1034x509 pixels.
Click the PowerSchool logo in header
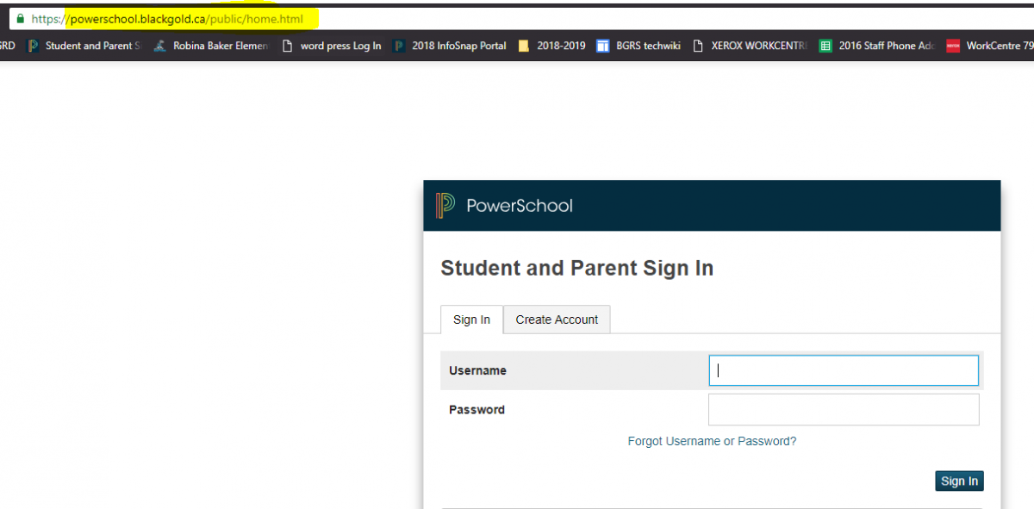[x=445, y=206]
